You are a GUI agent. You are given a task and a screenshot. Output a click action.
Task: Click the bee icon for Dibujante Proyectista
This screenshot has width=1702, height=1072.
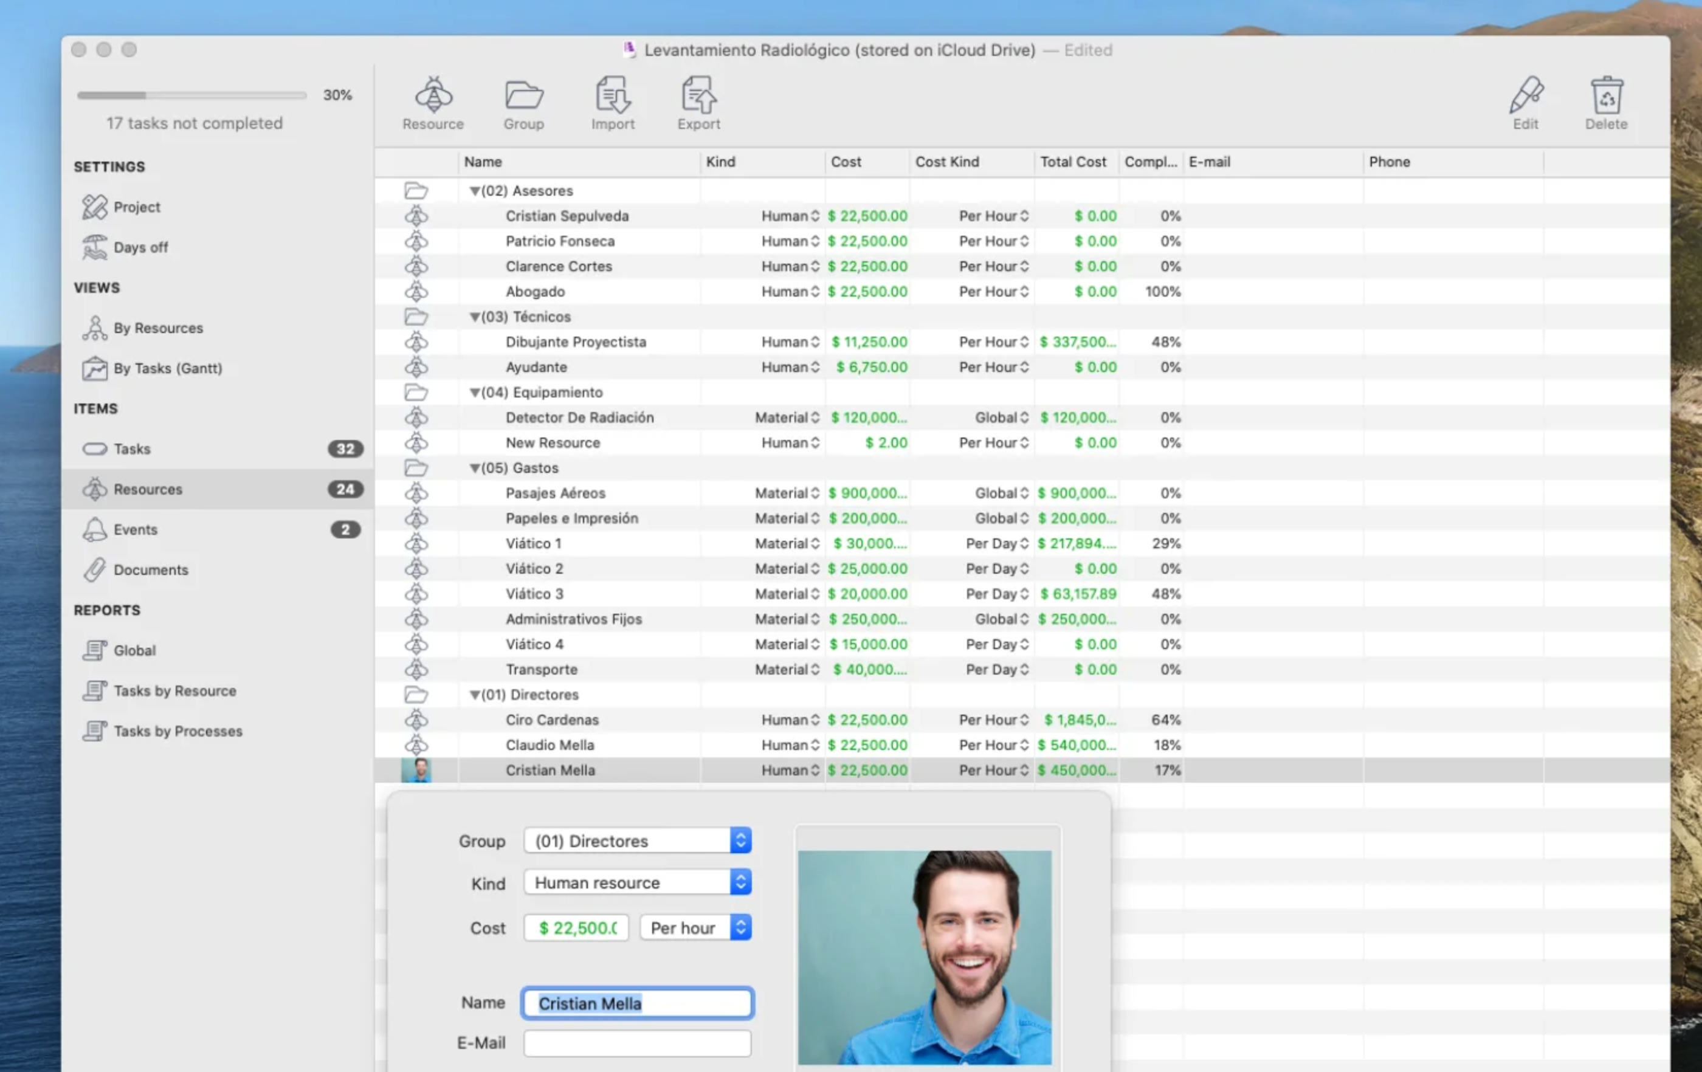pyautogui.click(x=416, y=342)
